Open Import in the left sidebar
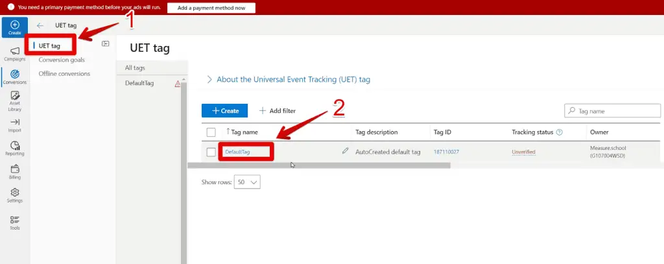This screenshot has width=664, height=264. [x=15, y=125]
